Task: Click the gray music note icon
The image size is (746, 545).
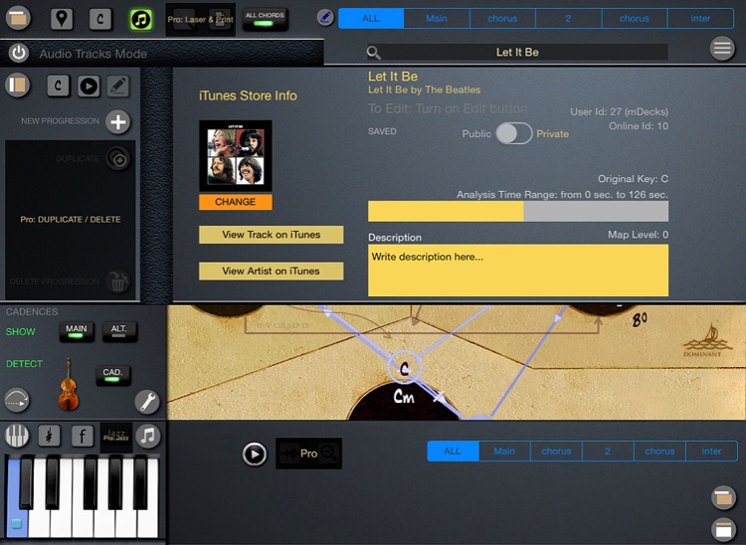Action: coord(148,436)
